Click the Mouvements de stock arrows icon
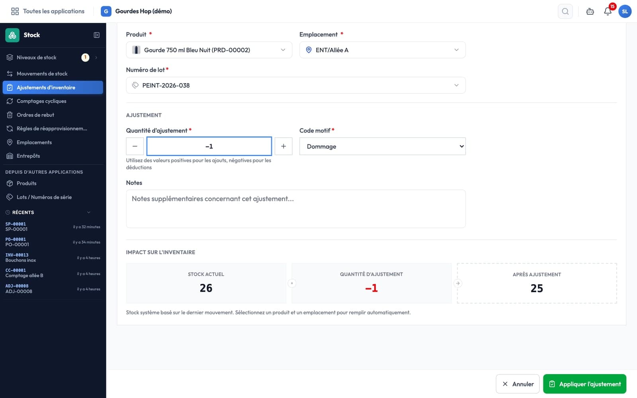The height and width of the screenshot is (398, 637). [10, 74]
